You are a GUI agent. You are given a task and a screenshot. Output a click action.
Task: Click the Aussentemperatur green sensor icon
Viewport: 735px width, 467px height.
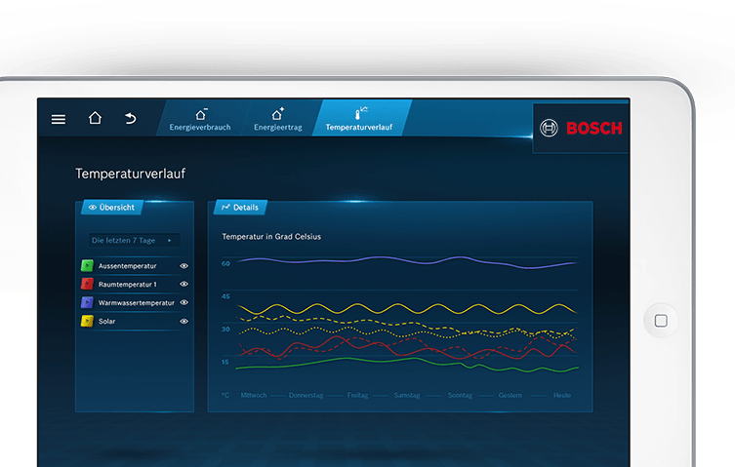(x=87, y=265)
